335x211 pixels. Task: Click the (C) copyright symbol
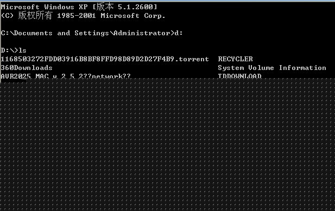click(x=7, y=16)
